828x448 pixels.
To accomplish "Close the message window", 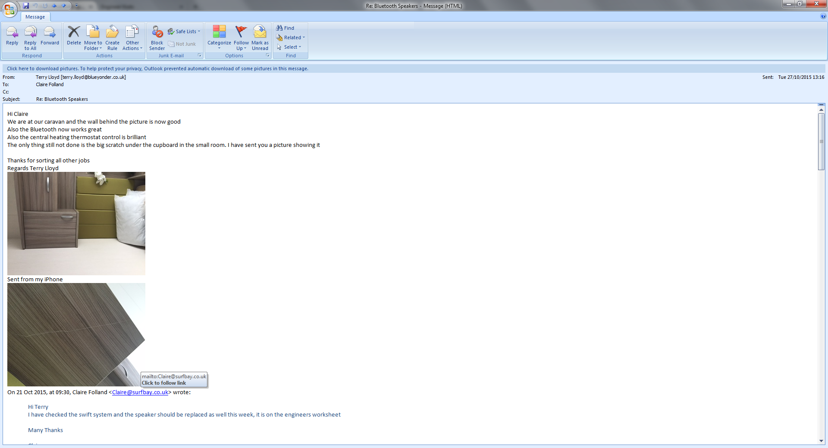I will [x=816, y=4].
